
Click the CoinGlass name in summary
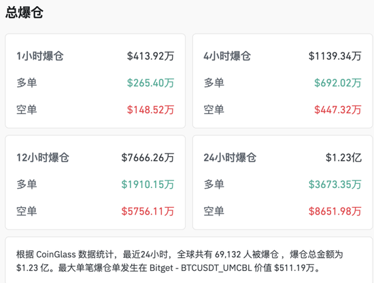pyautogui.click(x=56, y=254)
